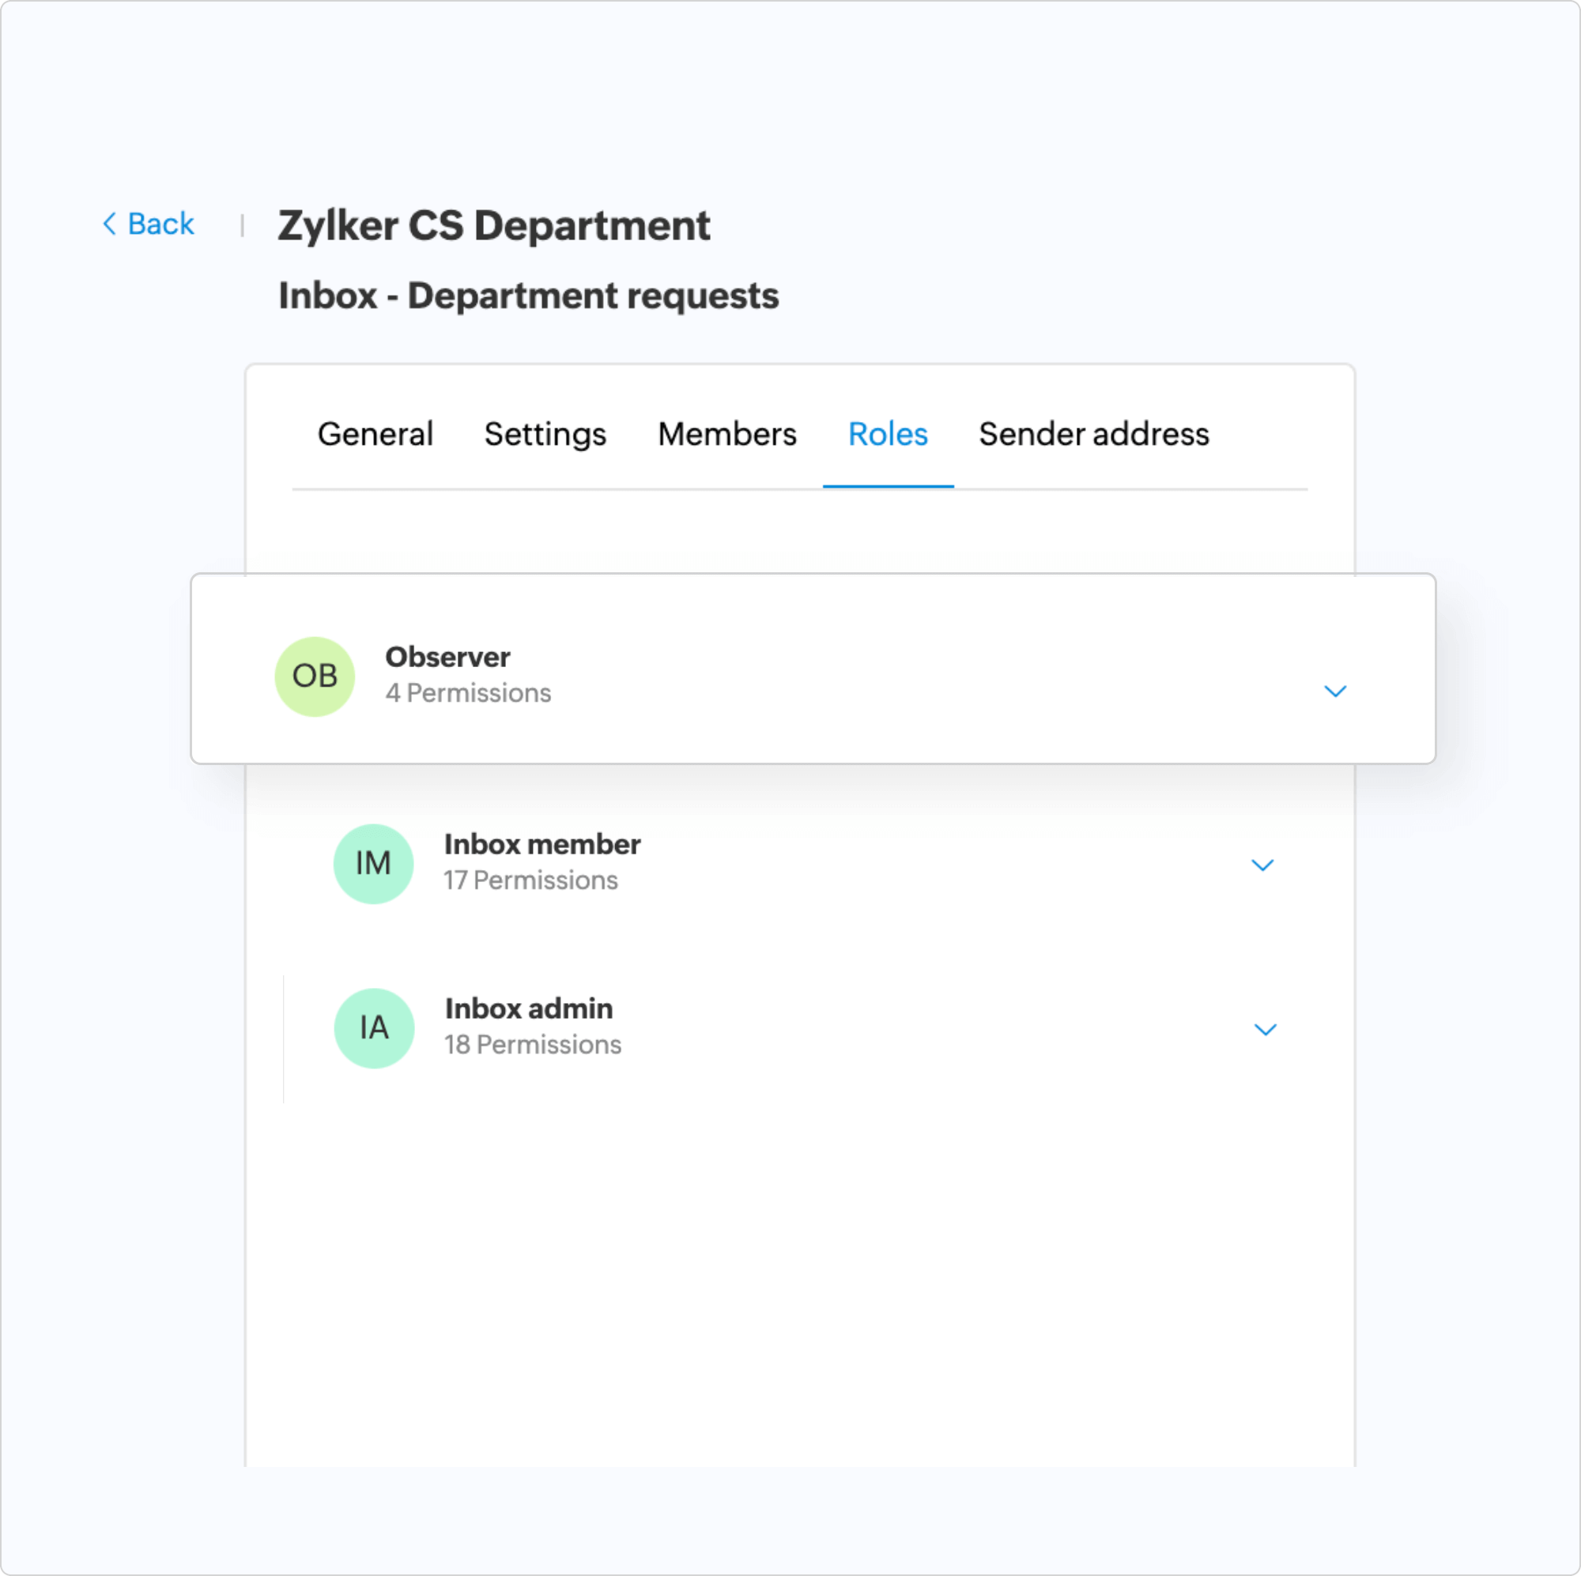Click the 17 Permissions label
Image resolution: width=1581 pixels, height=1576 pixels.
click(531, 881)
